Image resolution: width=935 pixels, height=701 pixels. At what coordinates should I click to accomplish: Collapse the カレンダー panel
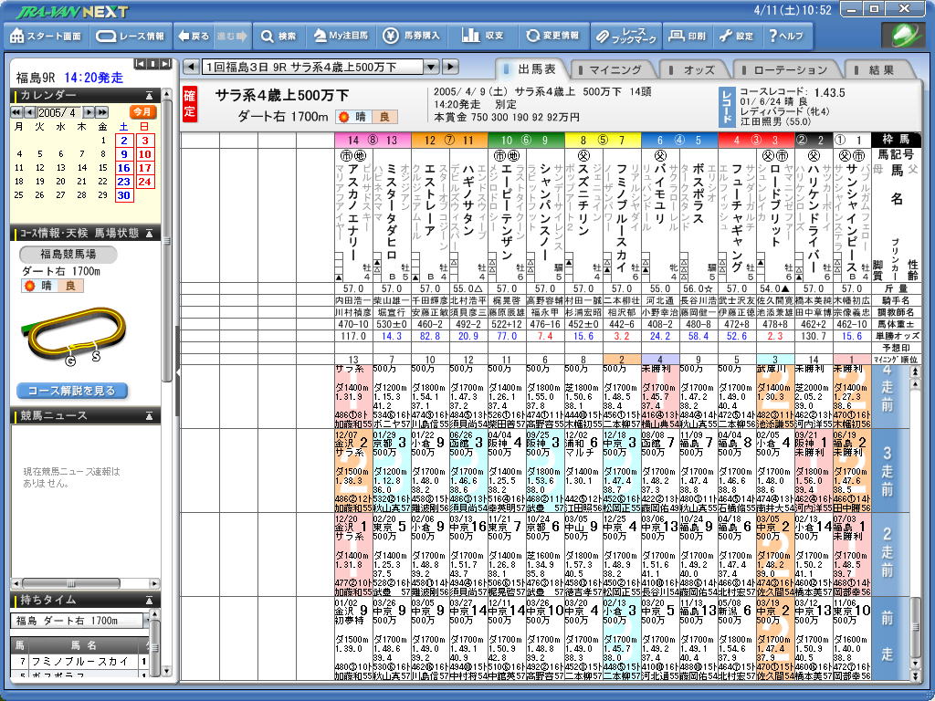click(150, 95)
